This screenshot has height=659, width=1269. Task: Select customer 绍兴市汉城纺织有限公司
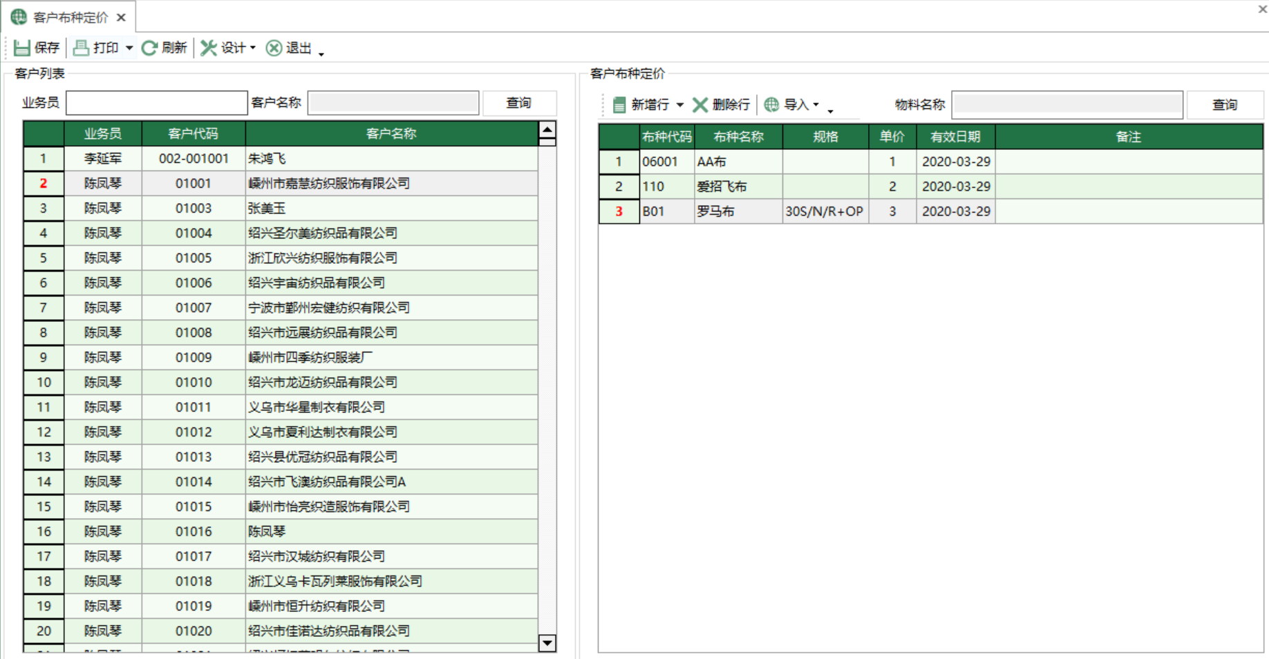pos(391,557)
